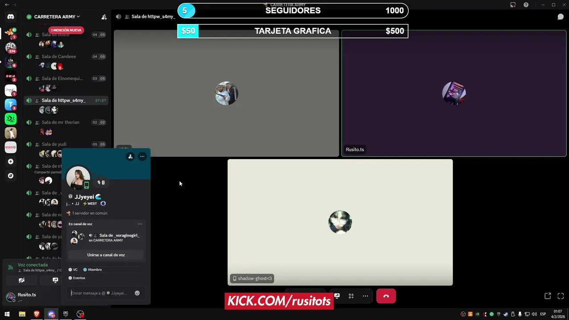Click Unirse a canal de voz button

point(106,255)
